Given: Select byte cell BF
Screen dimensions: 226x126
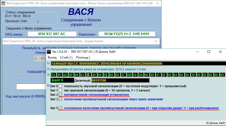Looking at the screenshot, I should [x=71, y=75].
